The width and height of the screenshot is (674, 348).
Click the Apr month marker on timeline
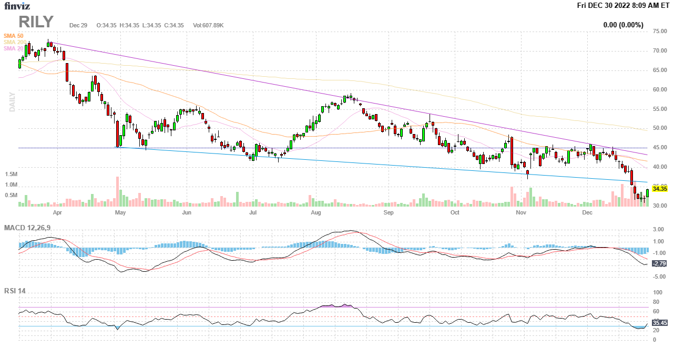[57, 213]
